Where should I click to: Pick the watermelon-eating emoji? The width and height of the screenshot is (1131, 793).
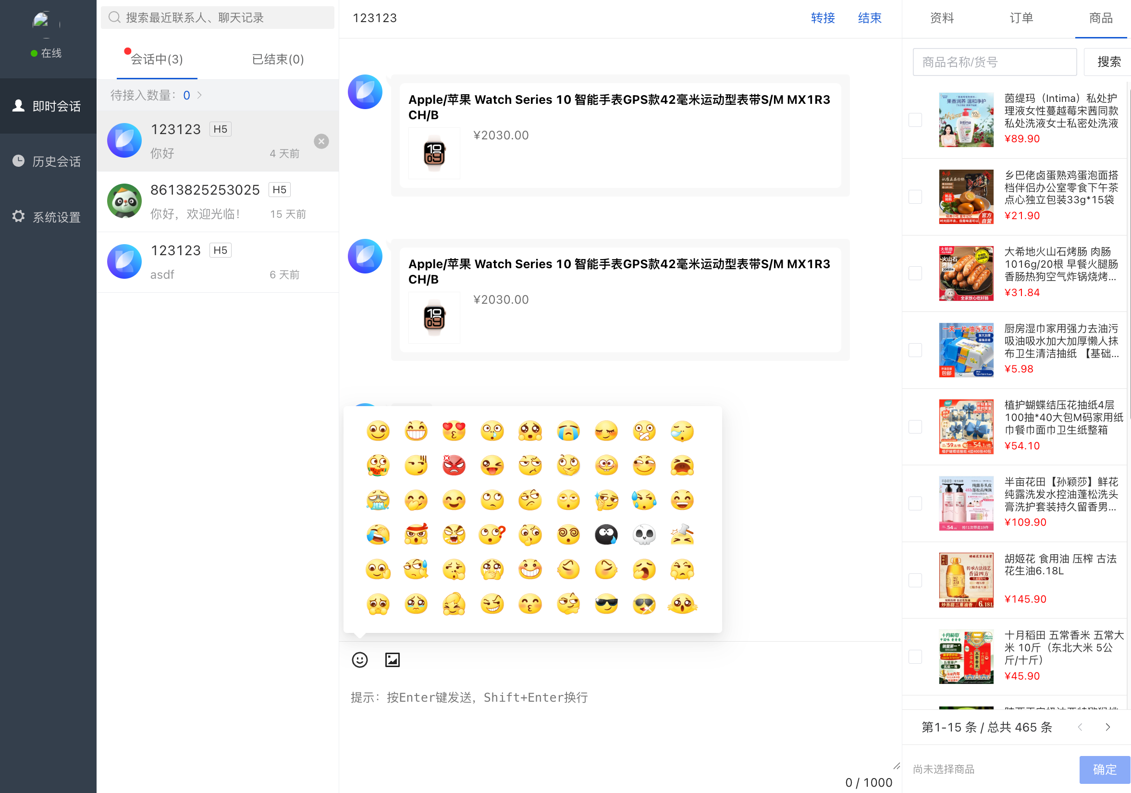378,465
